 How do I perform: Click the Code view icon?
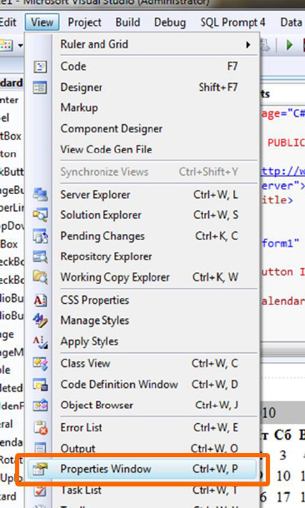[40, 67]
